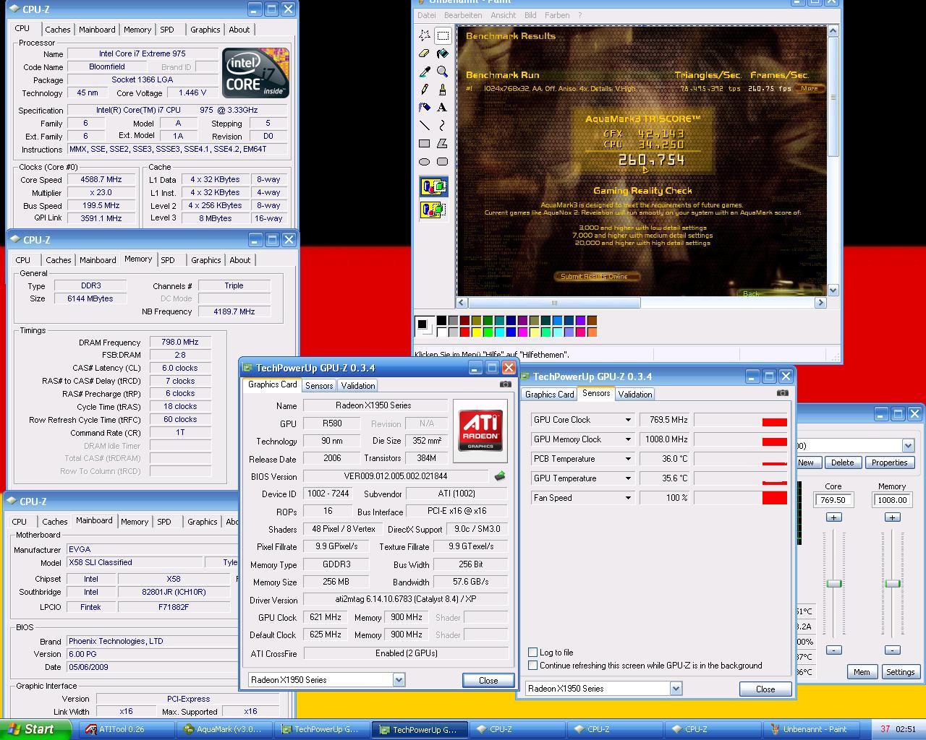Toggle Continue refreshing in background checkbox

[x=533, y=666]
